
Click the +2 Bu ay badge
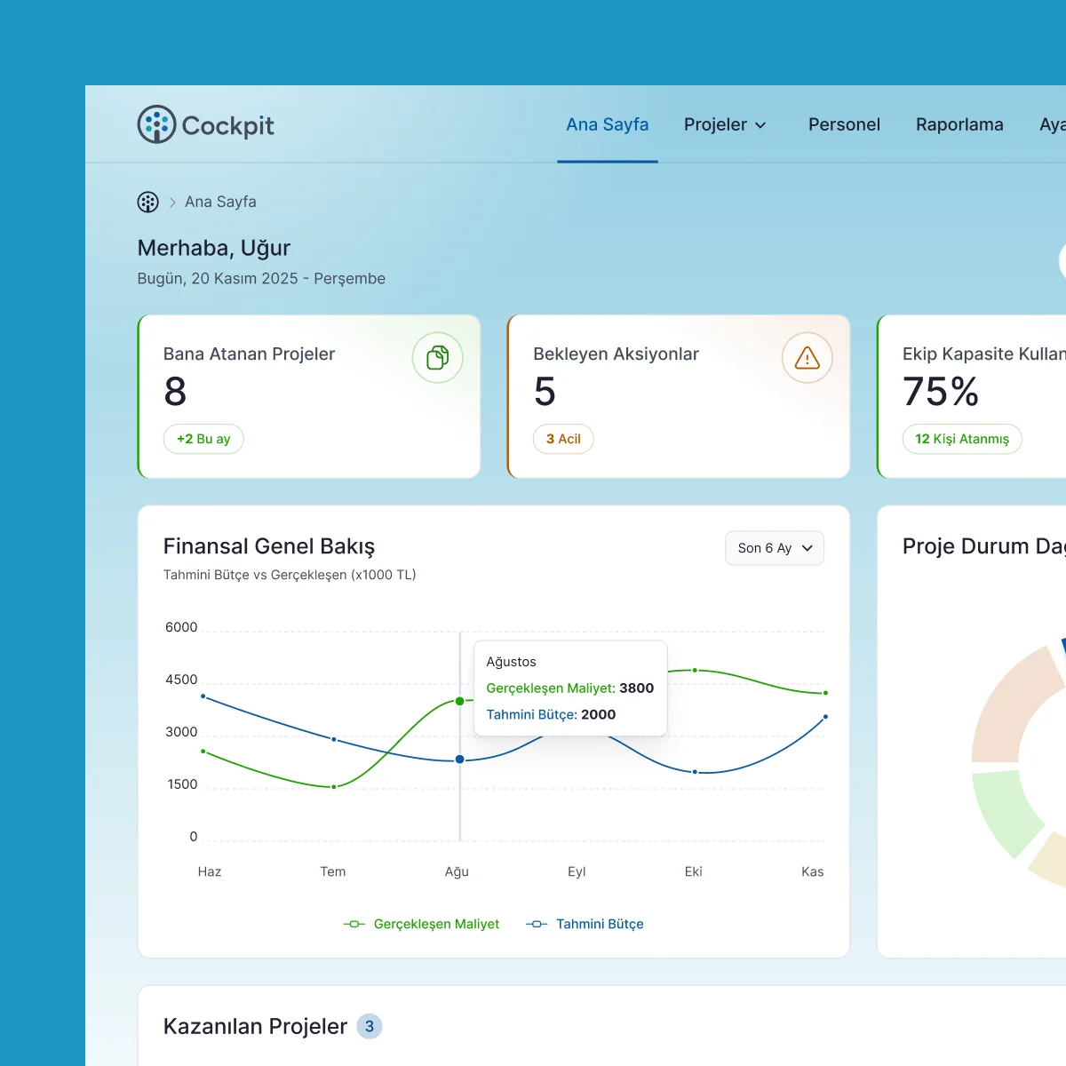tap(203, 439)
